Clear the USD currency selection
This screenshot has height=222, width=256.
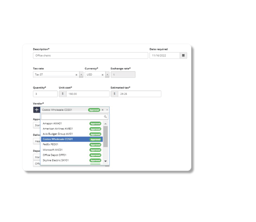[x=102, y=75]
